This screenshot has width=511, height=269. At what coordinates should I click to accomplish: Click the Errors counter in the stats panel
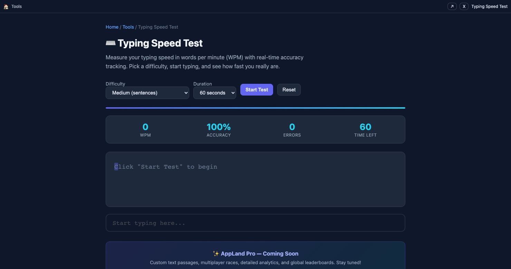(x=292, y=130)
